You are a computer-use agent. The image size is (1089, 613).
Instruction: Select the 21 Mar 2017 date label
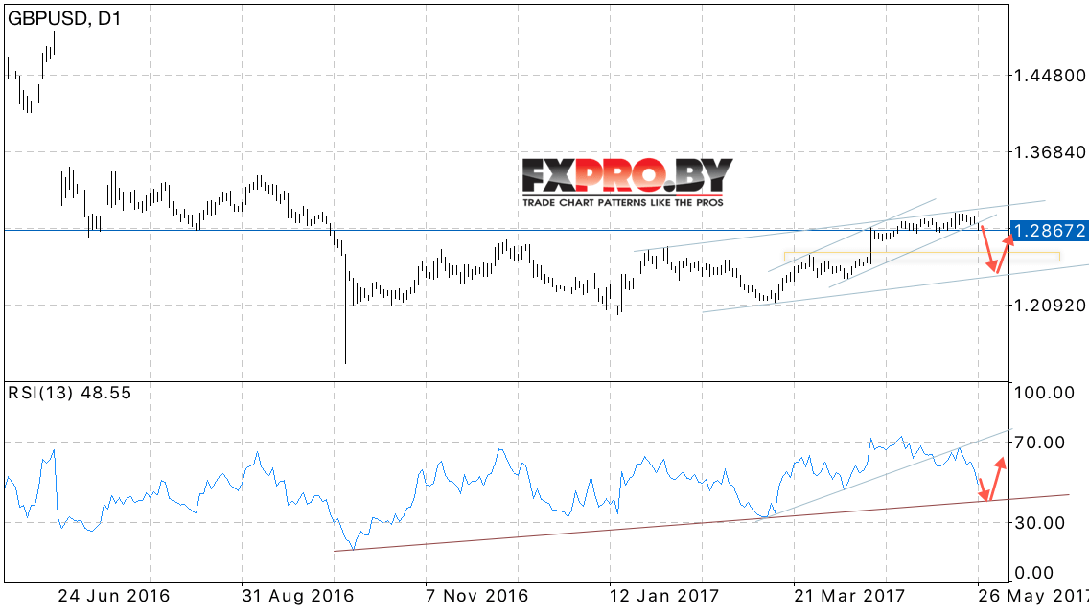point(850,596)
